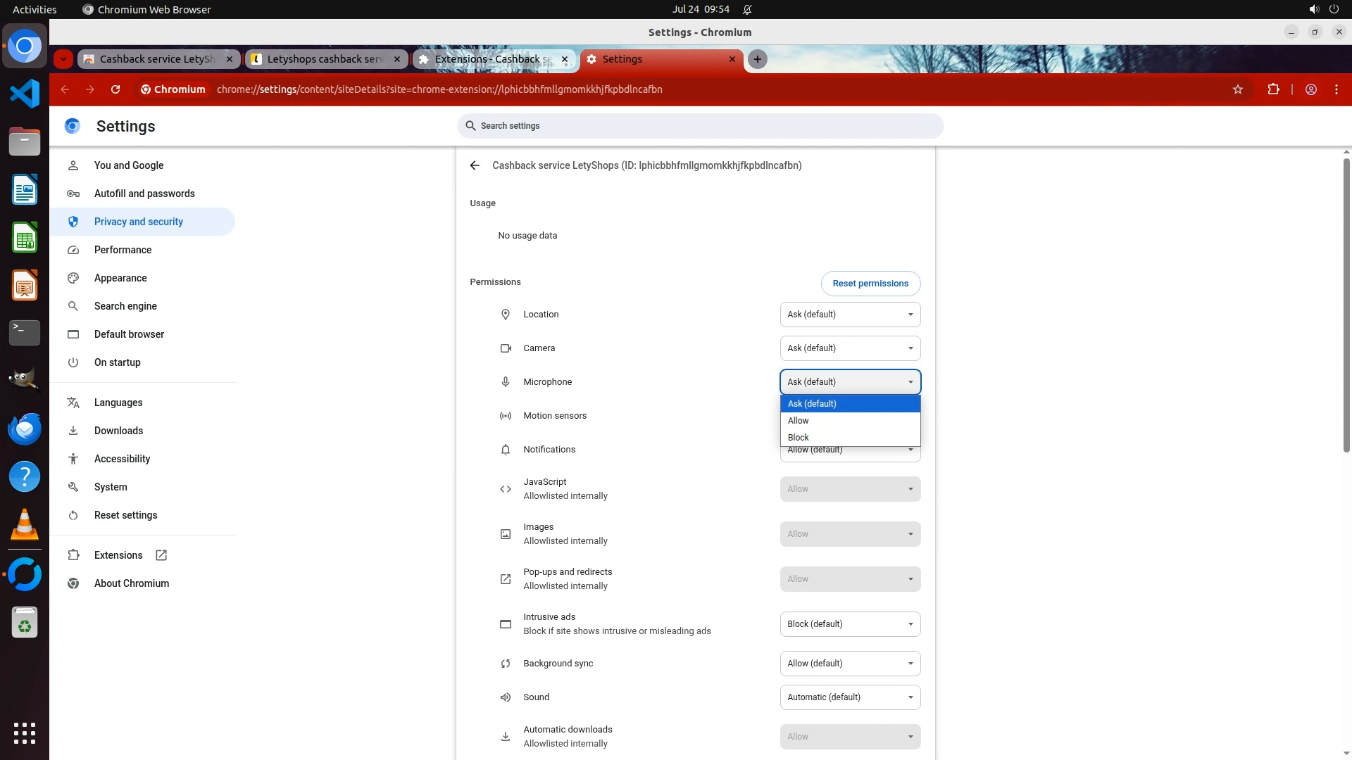The image size is (1352, 760).
Task: Open the profile avatar icon
Action: click(x=1311, y=89)
